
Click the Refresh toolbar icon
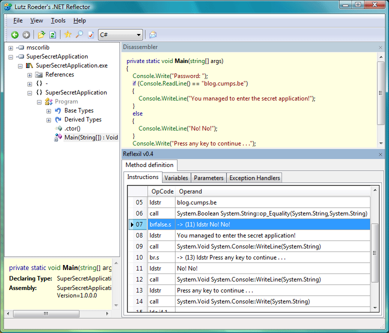click(52, 34)
